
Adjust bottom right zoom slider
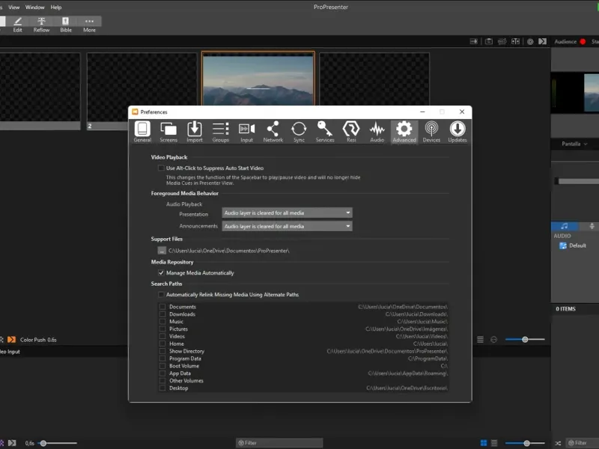(x=526, y=443)
